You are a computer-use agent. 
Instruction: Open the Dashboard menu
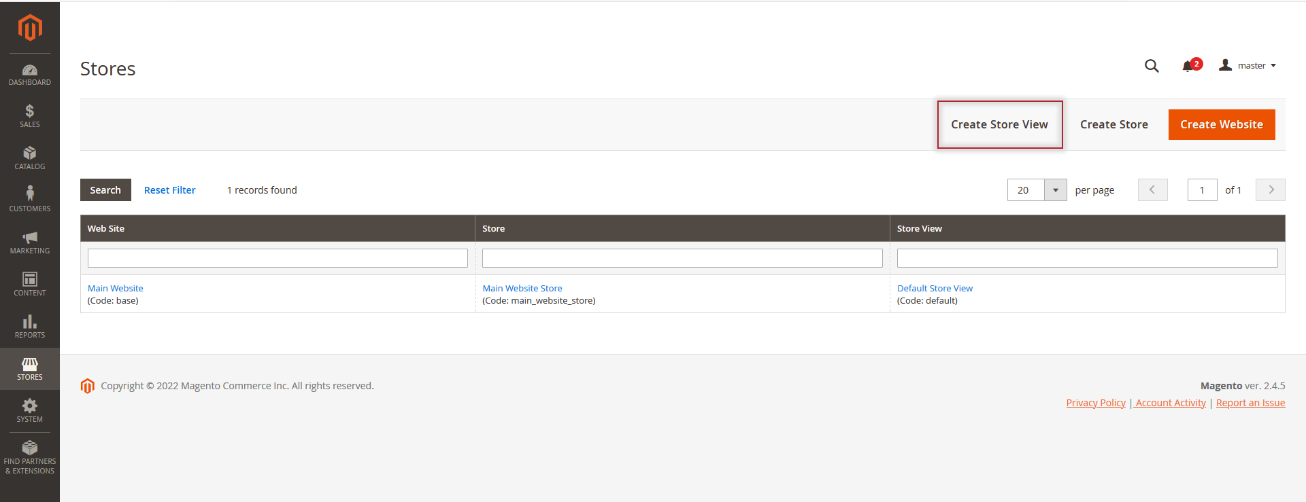pos(30,75)
